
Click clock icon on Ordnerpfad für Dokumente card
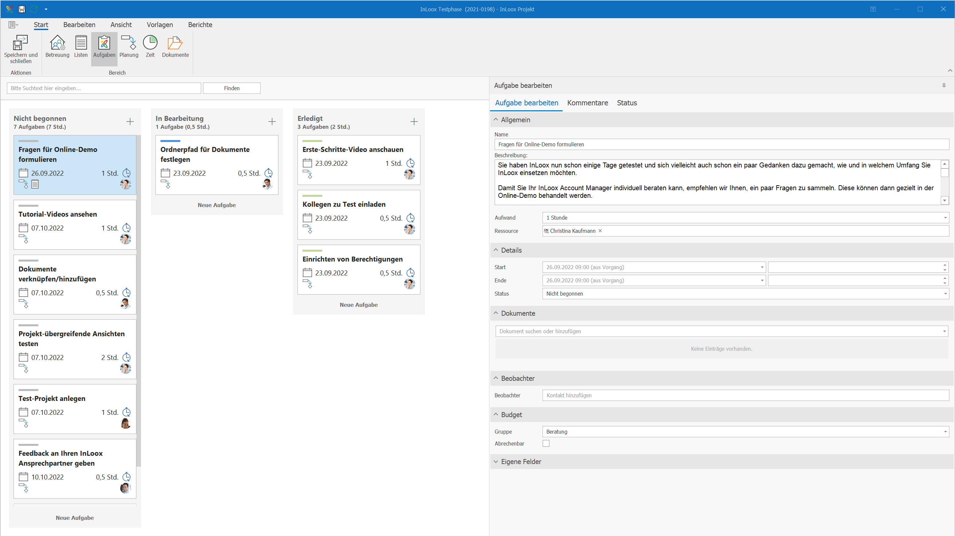coord(268,173)
